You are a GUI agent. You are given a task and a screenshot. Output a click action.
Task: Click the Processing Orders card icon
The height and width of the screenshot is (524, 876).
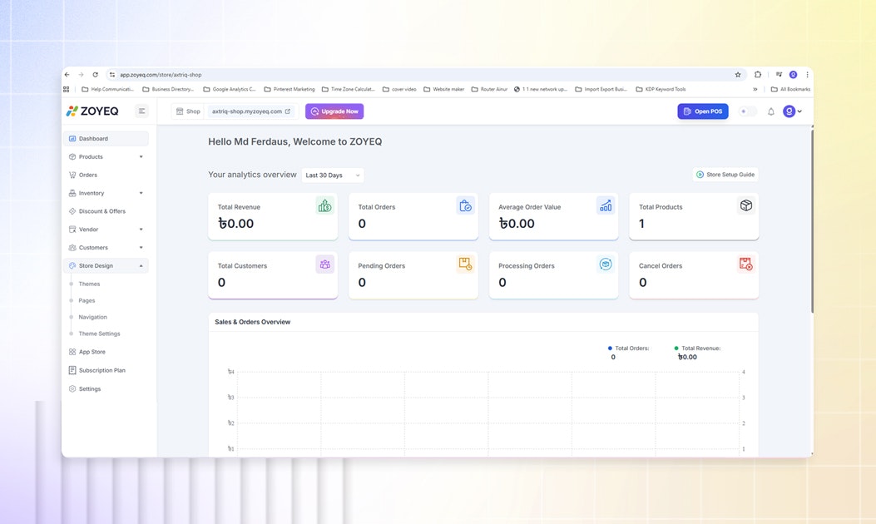tap(606, 264)
